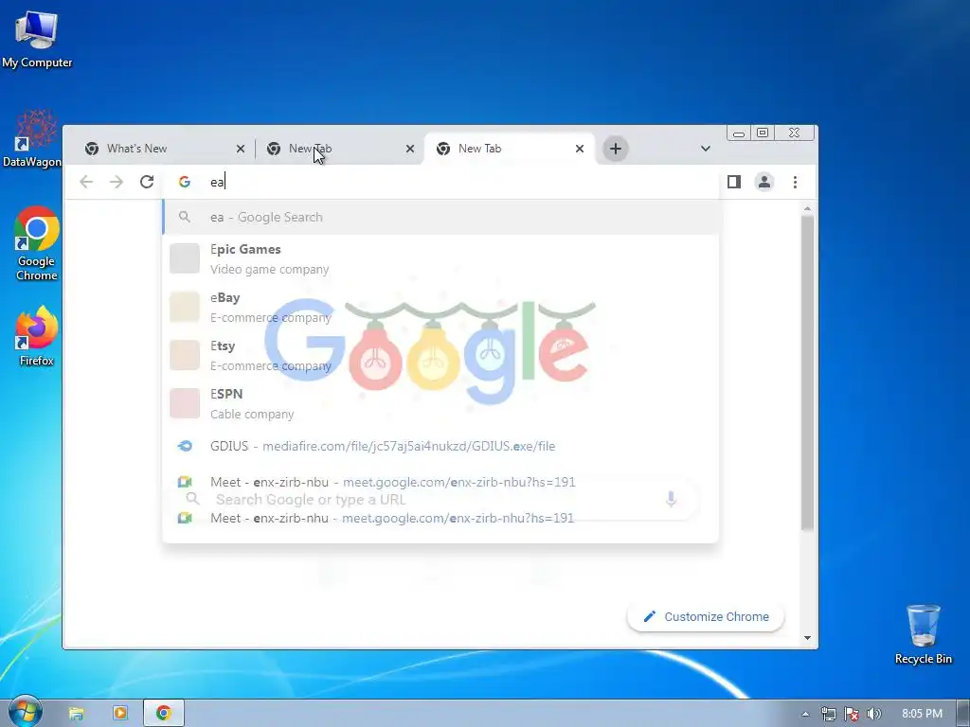The width and height of the screenshot is (970, 727).
Task: Click the Action Center flag icon
Action: pyautogui.click(x=852, y=714)
